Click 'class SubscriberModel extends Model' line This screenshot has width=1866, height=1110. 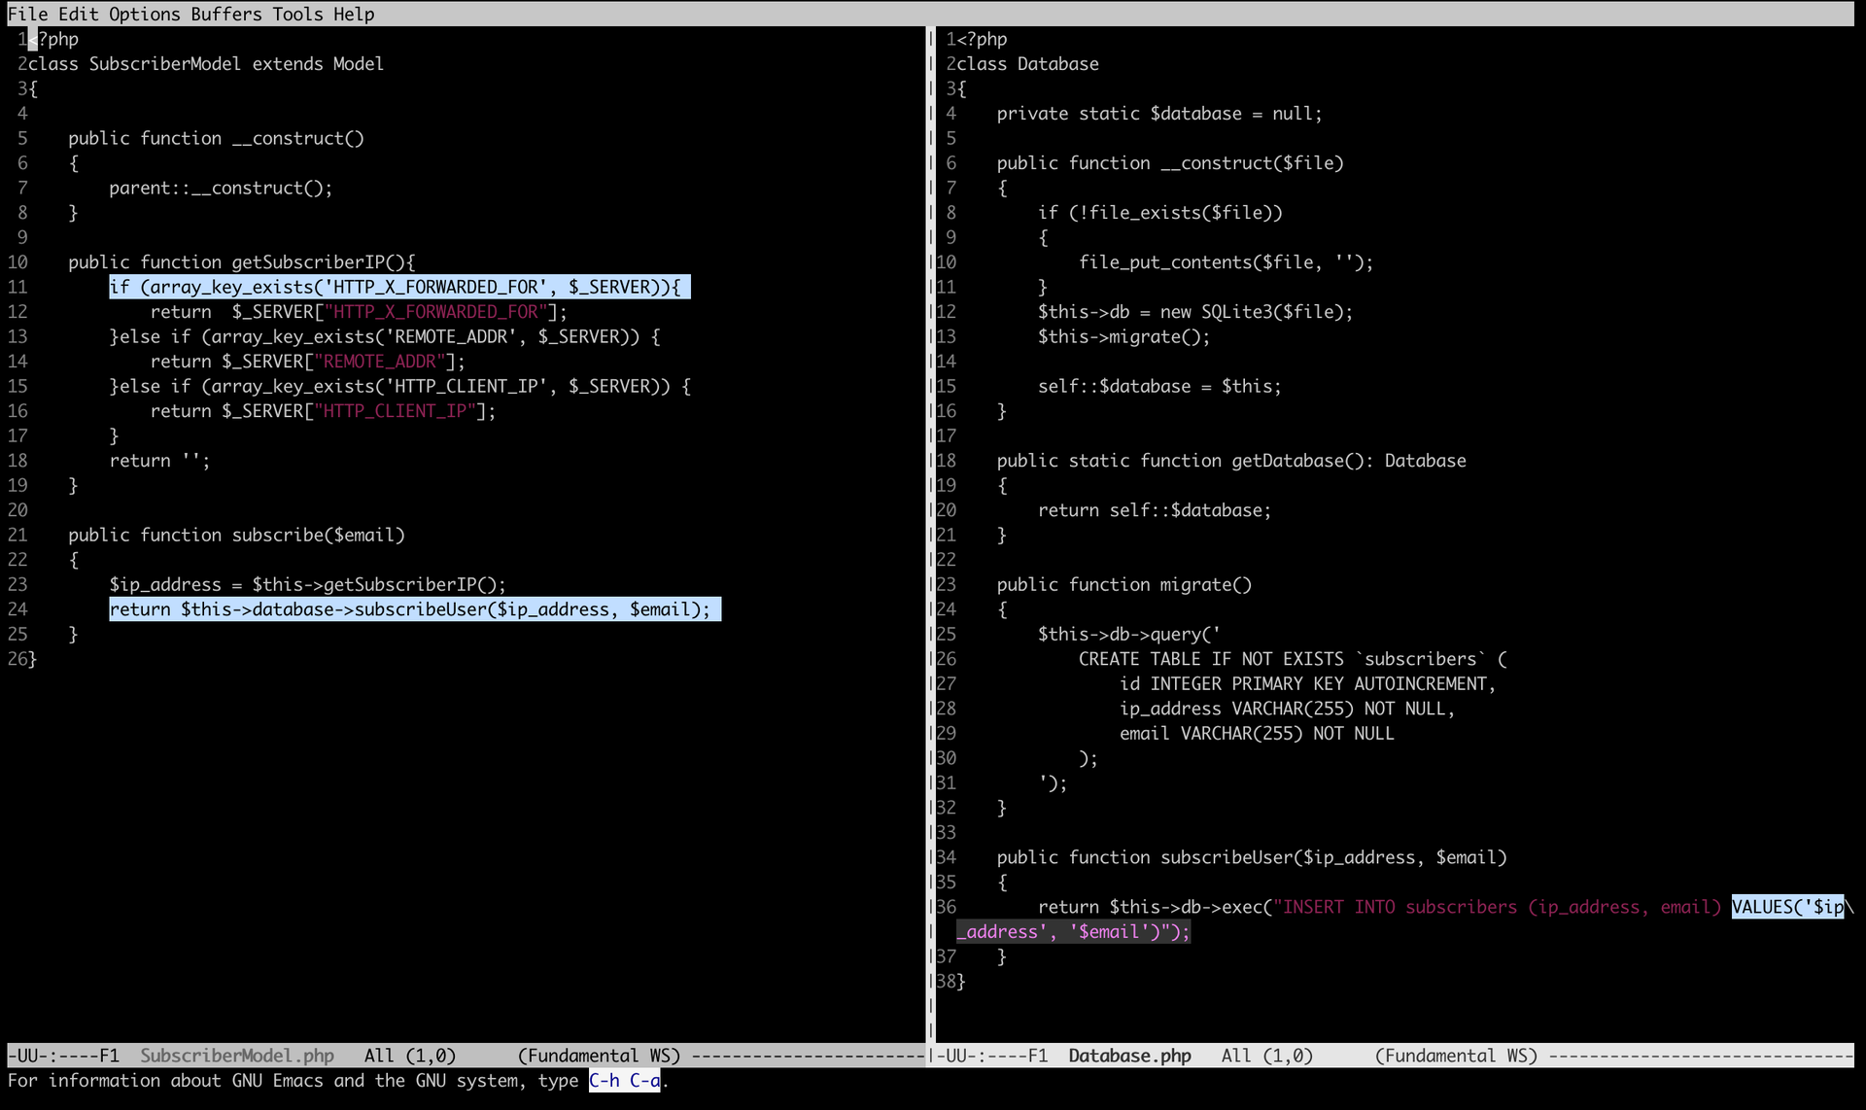coord(206,64)
